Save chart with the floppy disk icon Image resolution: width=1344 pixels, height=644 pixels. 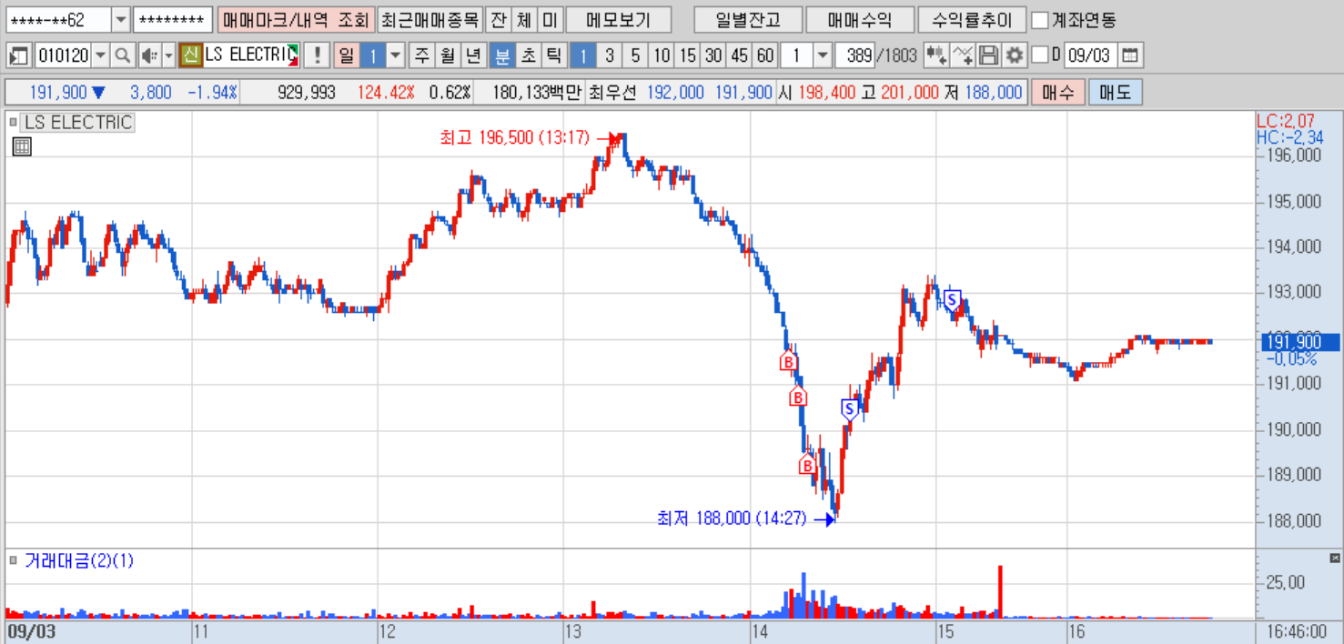[x=988, y=55]
